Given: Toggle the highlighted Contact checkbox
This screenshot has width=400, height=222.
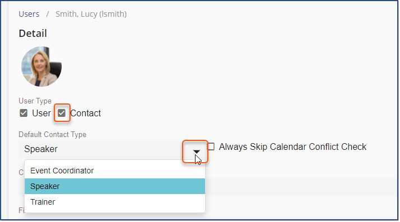Looking at the screenshot, I should coord(62,113).
